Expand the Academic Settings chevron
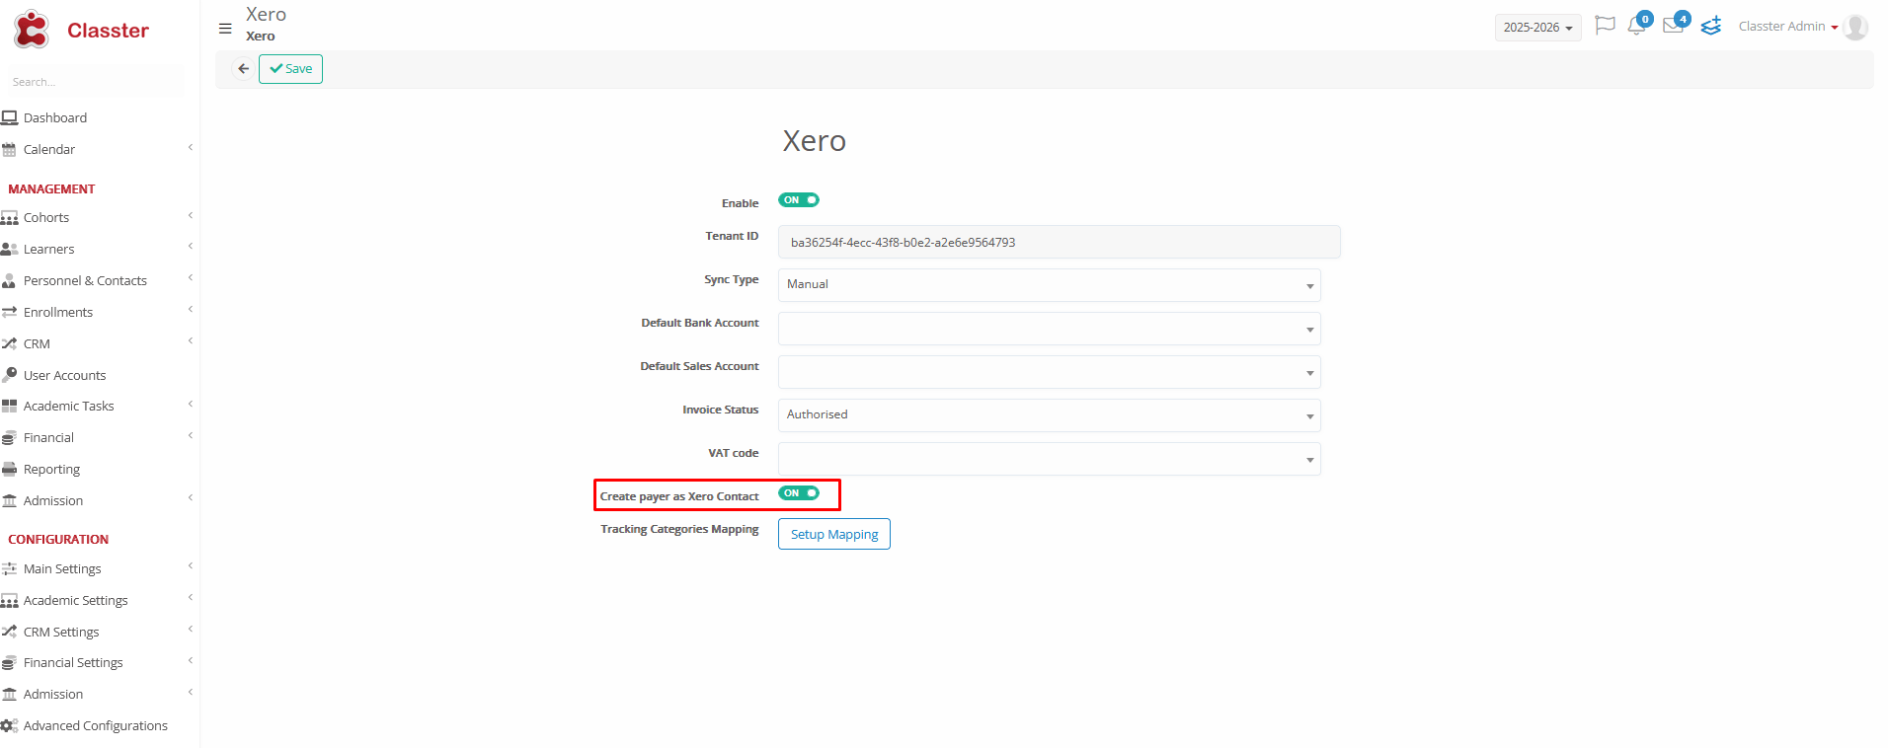Screen dimensions: 1888x748 191,599
